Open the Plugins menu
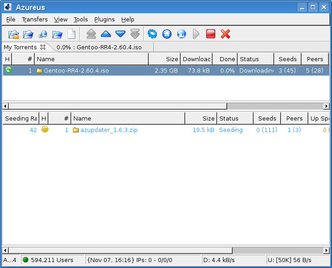 point(104,20)
